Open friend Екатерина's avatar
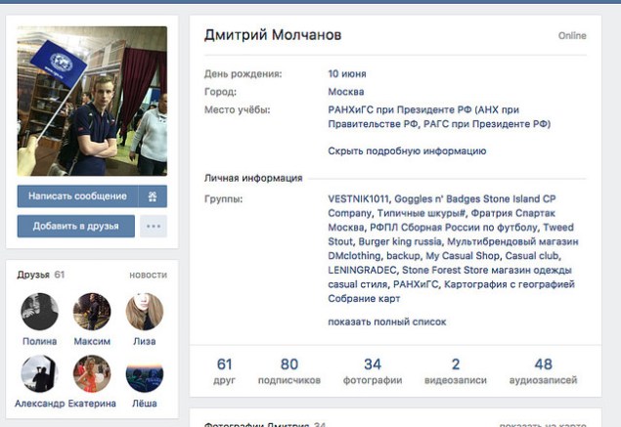The image size is (621, 427). [x=92, y=373]
